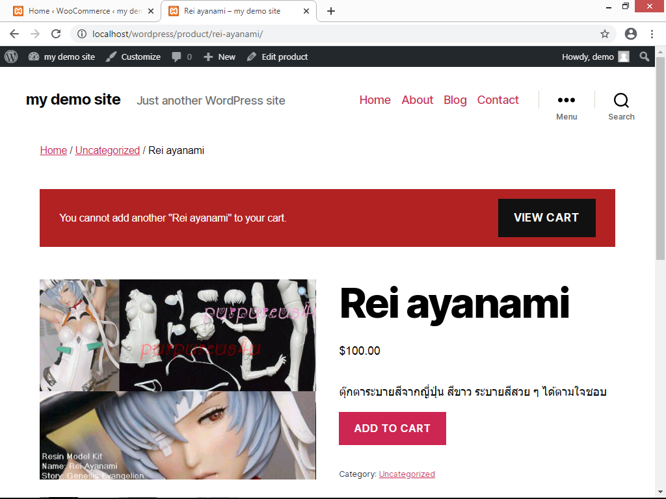Click the Rei ayanami product title

click(x=455, y=304)
